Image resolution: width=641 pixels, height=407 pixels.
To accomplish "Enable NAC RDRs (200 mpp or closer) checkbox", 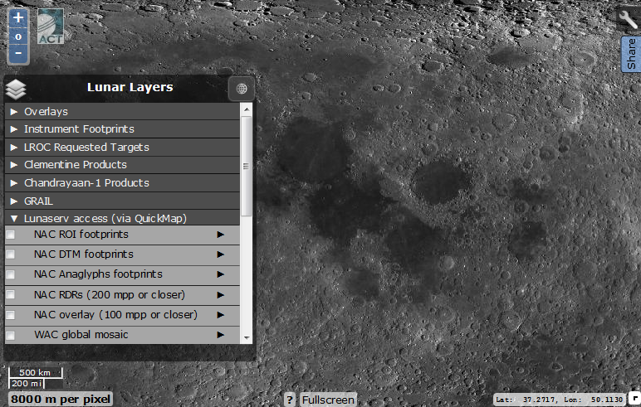I will [x=11, y=295].
